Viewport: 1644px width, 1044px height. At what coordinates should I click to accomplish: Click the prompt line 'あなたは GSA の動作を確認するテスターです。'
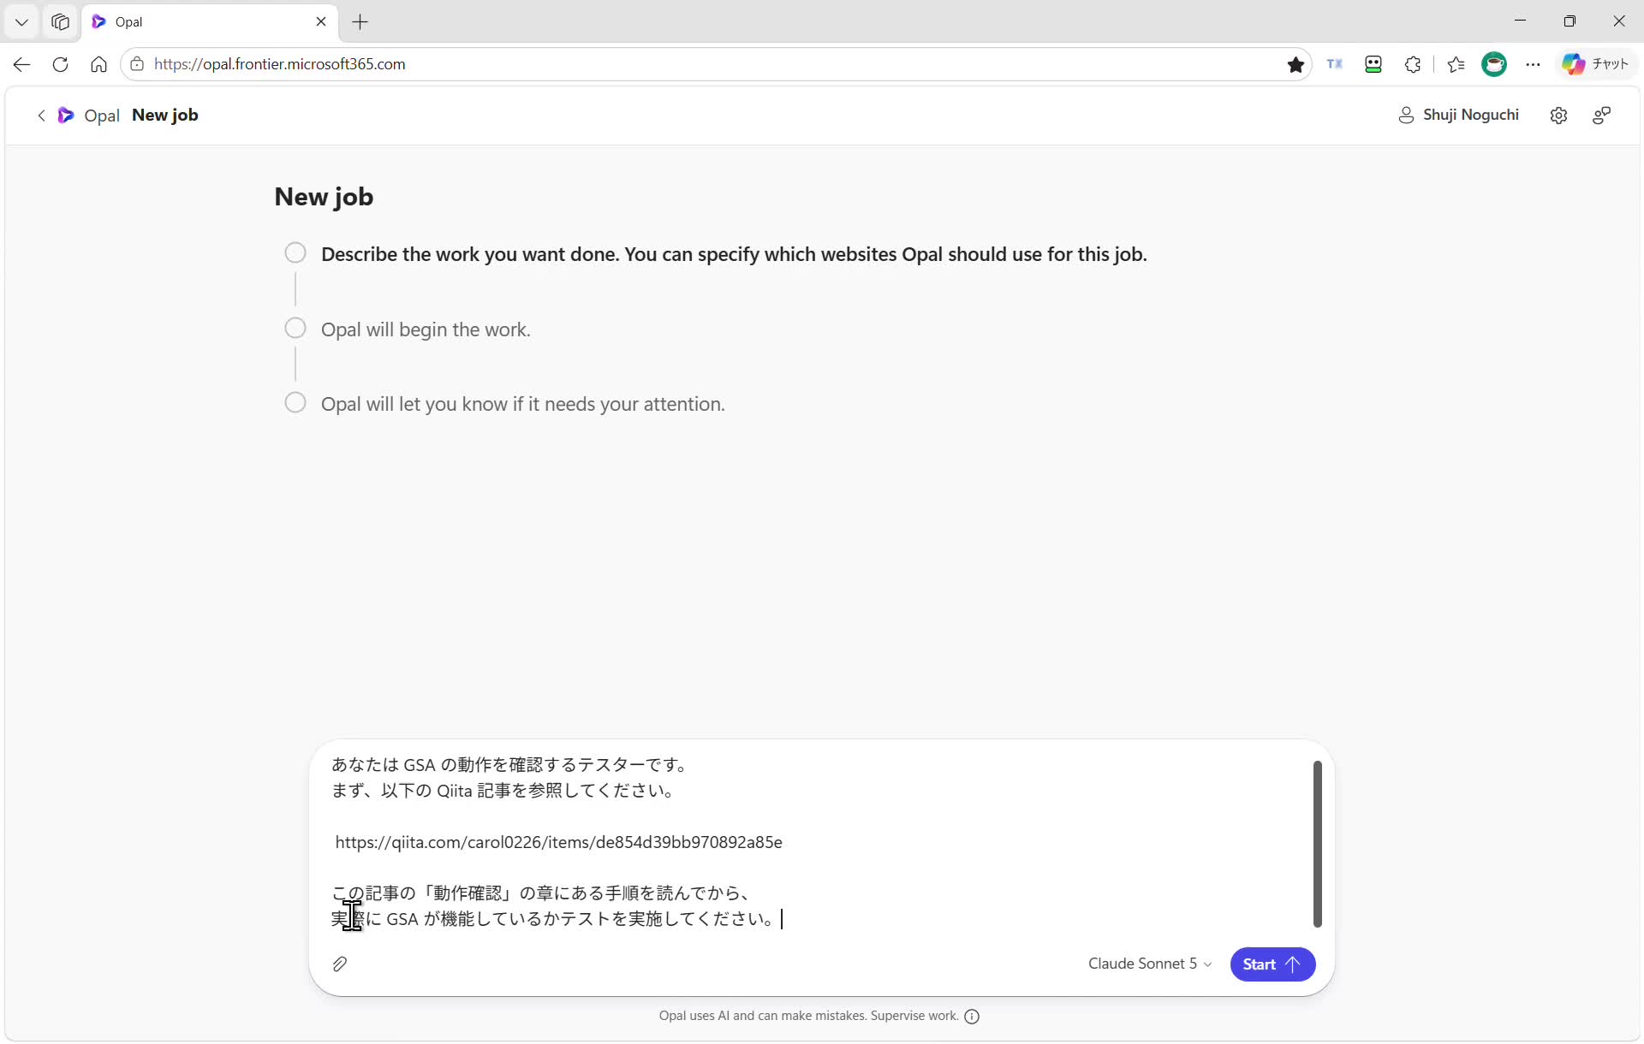[510, 765]
